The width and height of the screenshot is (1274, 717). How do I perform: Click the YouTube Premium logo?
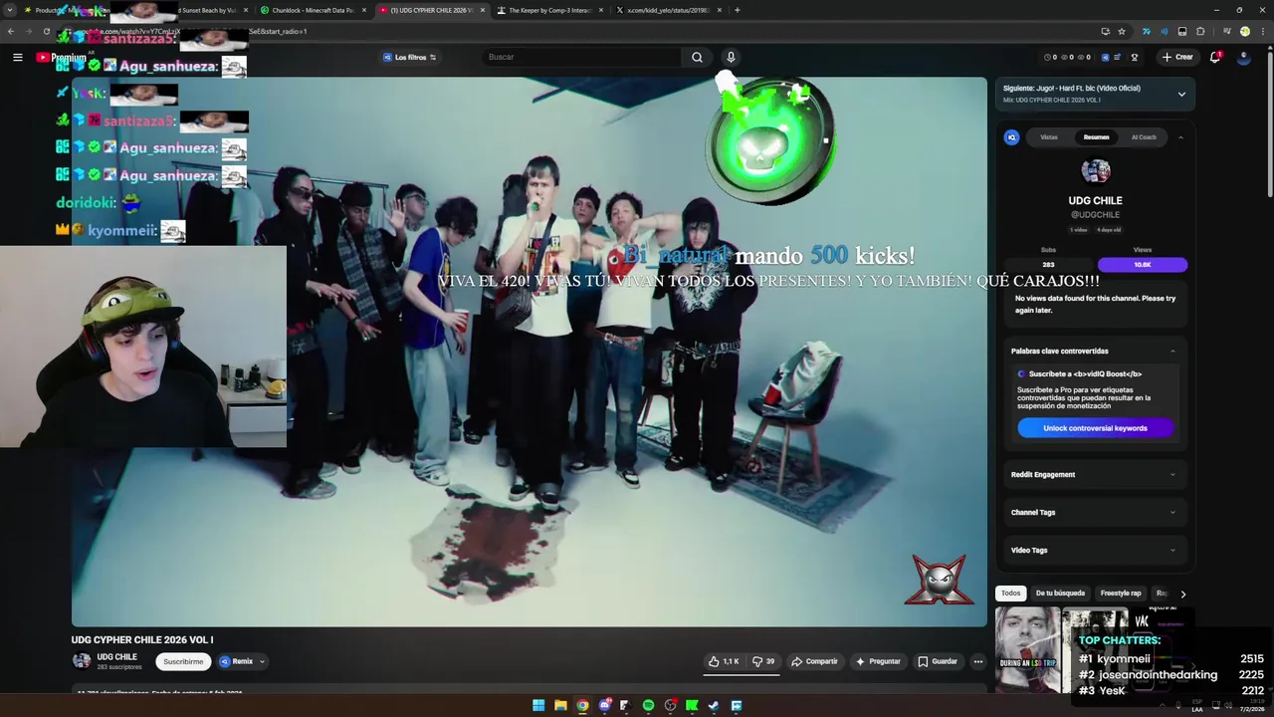[62, 57]
